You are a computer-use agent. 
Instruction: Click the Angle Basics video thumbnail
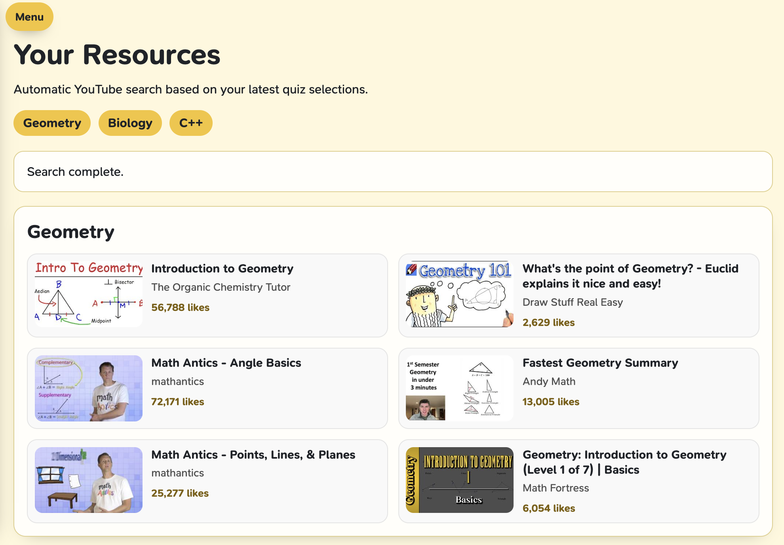click(89, 388)
